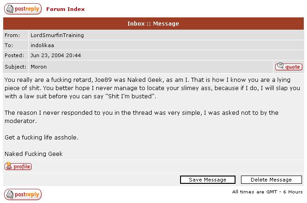View the sender's profile button
This screenshot has width=307, height=203.
[x=18, y=166]
